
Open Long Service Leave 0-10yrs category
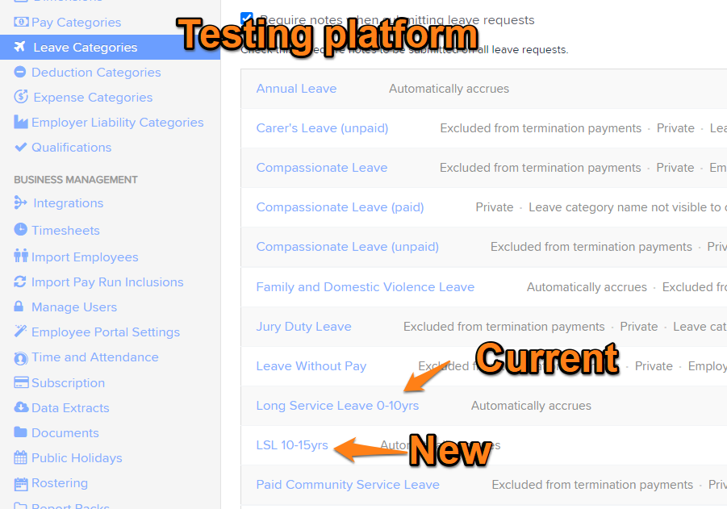337,406
